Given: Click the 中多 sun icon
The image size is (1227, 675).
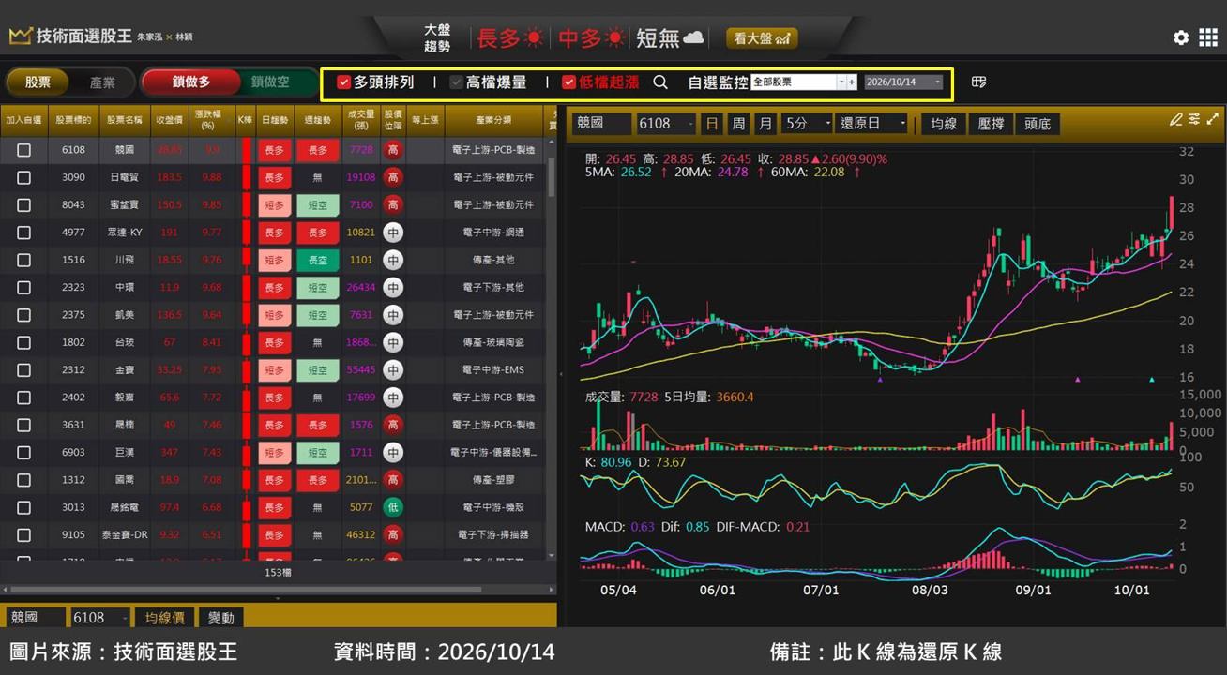Looking at the screenshot, I should [615, 37].
